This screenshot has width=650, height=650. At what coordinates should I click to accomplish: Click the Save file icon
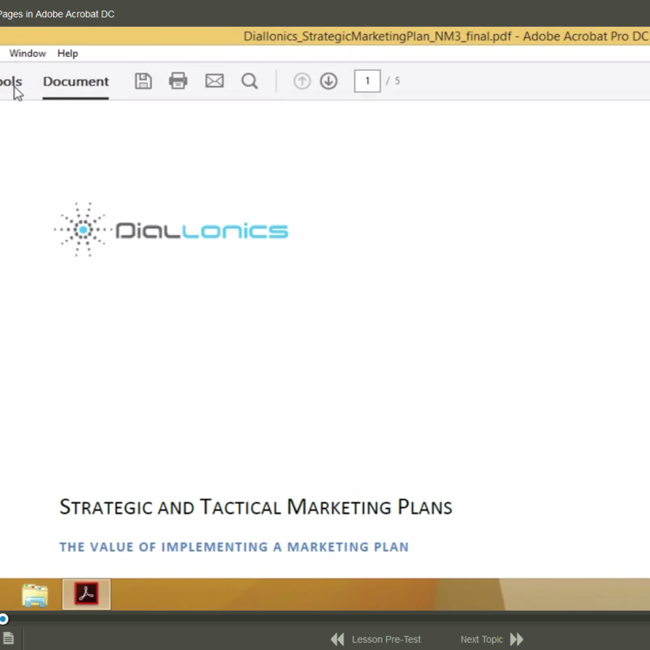[x=144, y=81]
